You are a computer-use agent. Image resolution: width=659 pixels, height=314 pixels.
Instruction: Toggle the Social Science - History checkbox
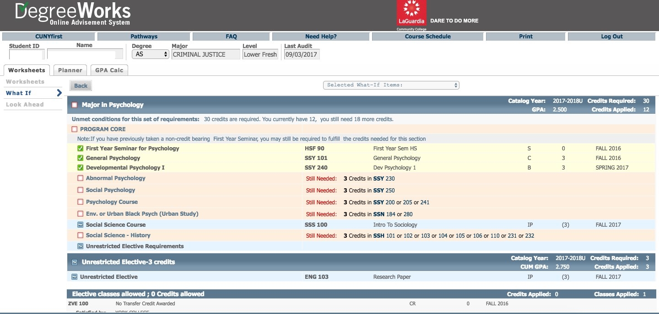[x=80, y=235]
